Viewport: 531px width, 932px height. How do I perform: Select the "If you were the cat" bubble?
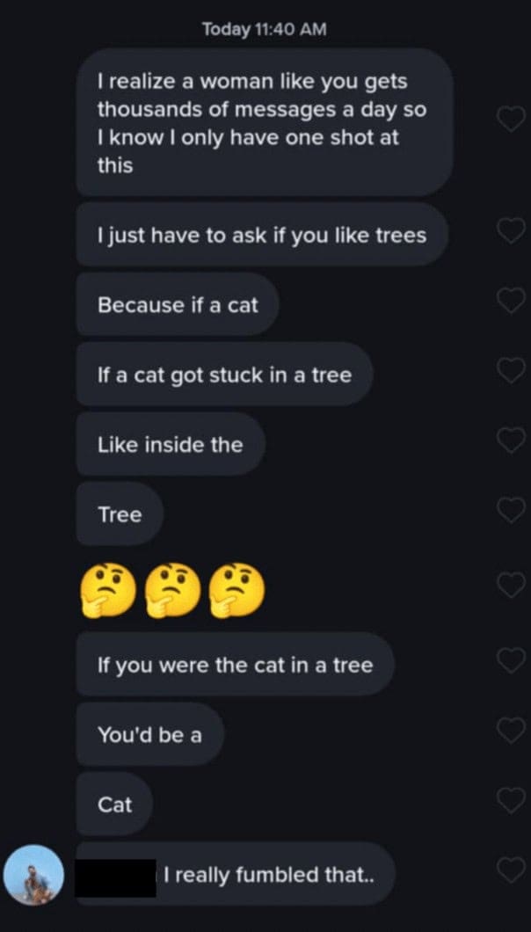point(235,665)
